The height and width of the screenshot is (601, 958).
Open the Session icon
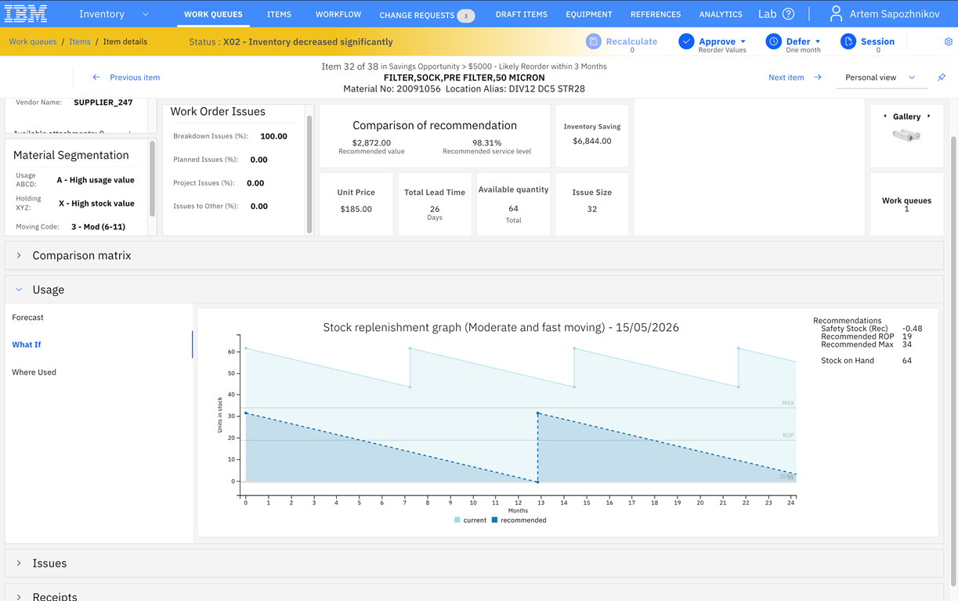click(x=848, y=41)
